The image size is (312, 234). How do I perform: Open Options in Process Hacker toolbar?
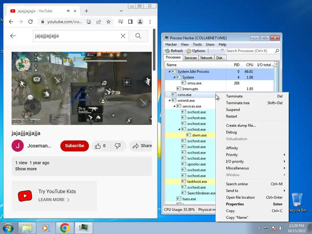tap(196, 51)
